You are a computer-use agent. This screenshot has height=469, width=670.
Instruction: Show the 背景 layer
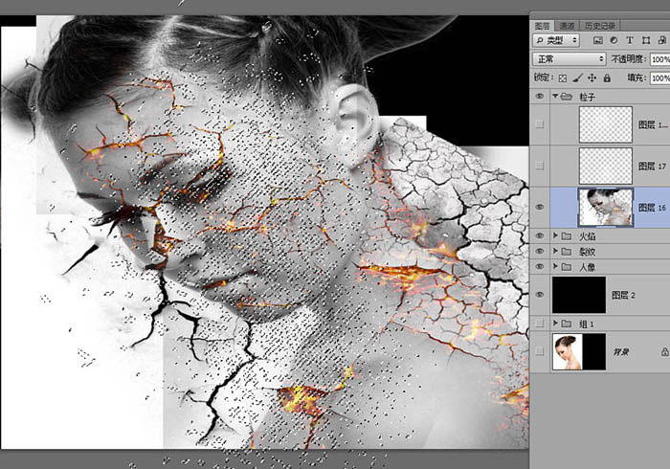point(540,351)
